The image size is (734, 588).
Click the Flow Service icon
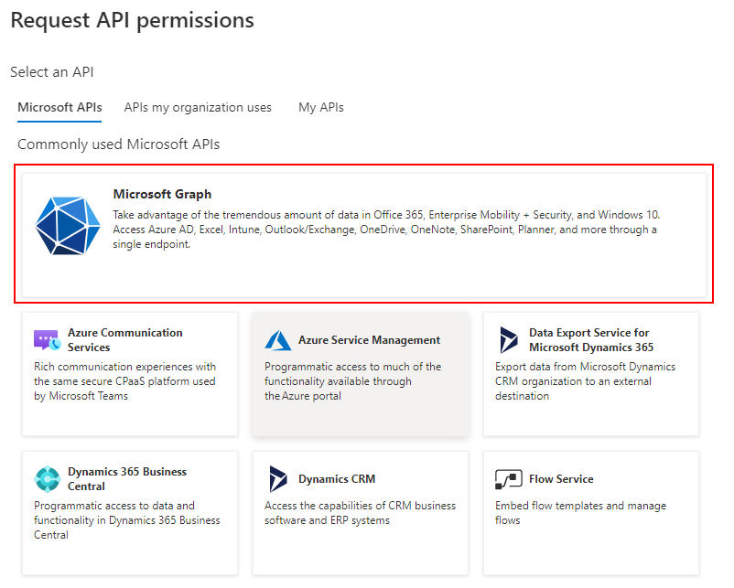(508, 479)
